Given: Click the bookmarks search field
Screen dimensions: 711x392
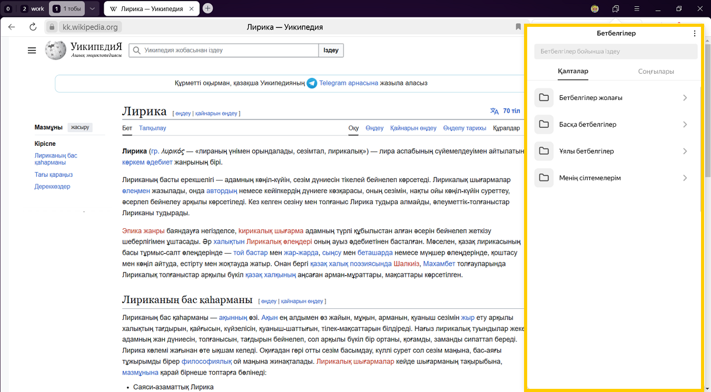Looking at the screenshot, I should pos(615,52).
